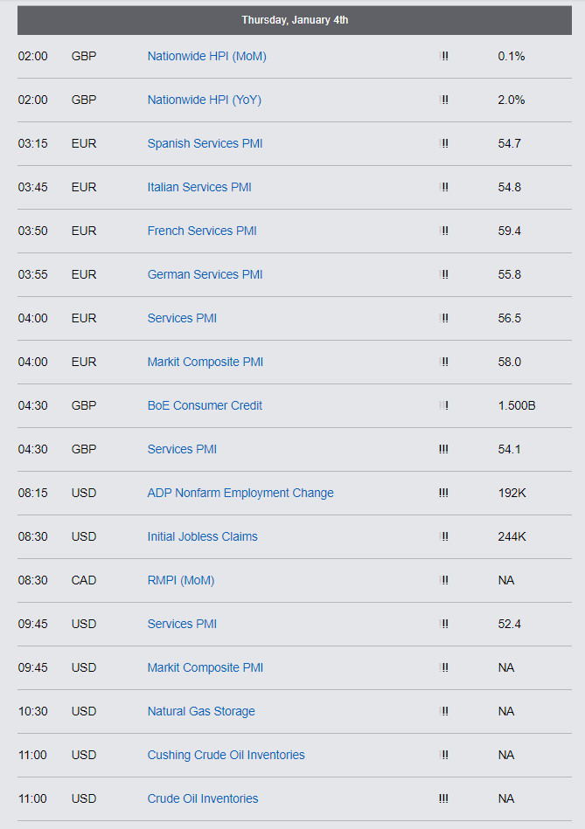
Task: Click the Thursday, January 4th header
Action: [x=295, y=19]
